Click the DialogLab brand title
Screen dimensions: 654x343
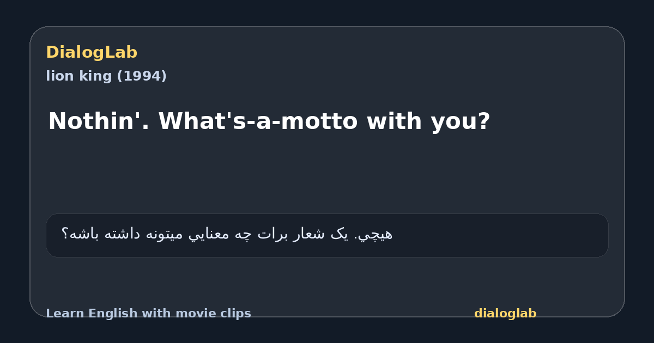(x=92, y=52)
